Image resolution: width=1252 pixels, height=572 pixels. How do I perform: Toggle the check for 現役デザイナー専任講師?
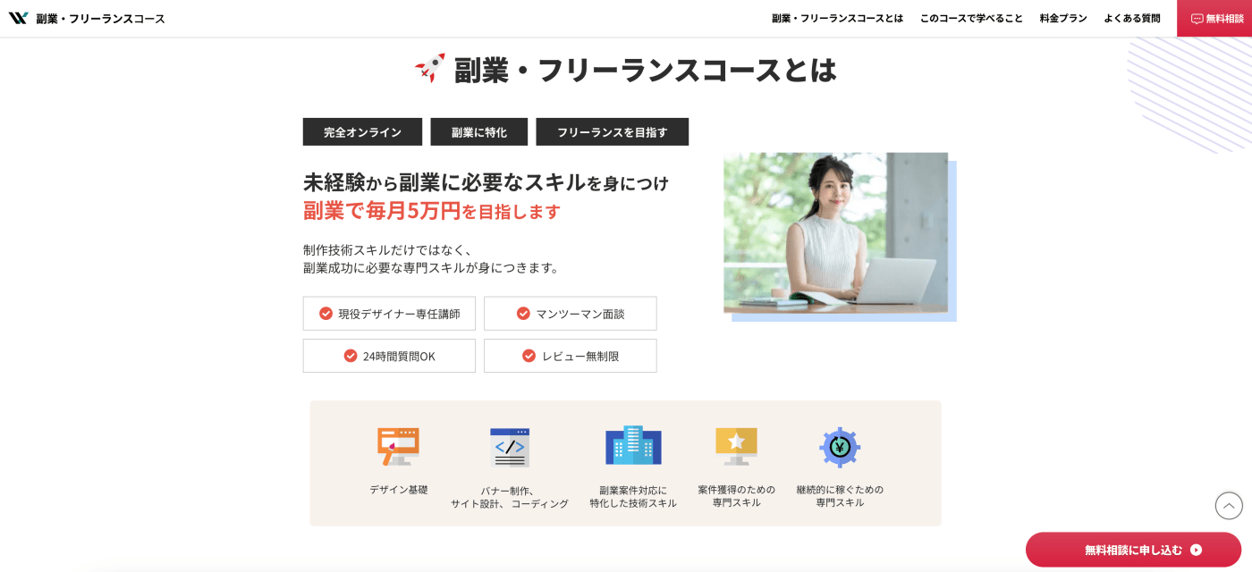tap(326, 313)
